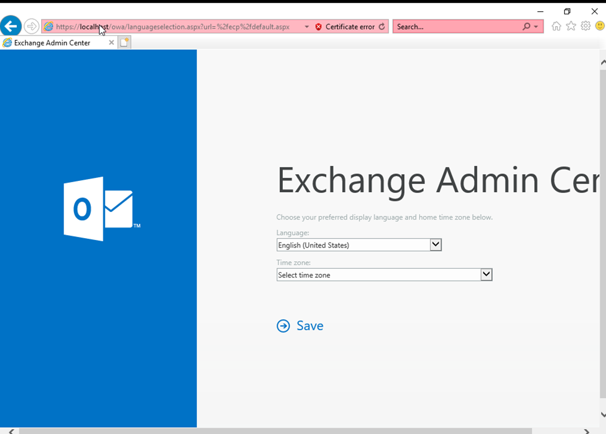Click the Outlook logo on blue panel

pos(99,209)
